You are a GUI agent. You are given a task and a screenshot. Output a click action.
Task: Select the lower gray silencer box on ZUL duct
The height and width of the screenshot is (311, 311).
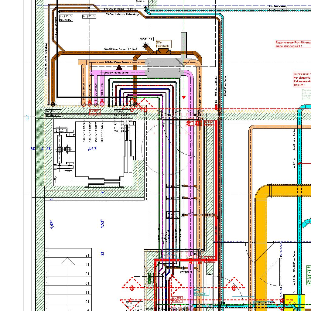click(164, 73)
